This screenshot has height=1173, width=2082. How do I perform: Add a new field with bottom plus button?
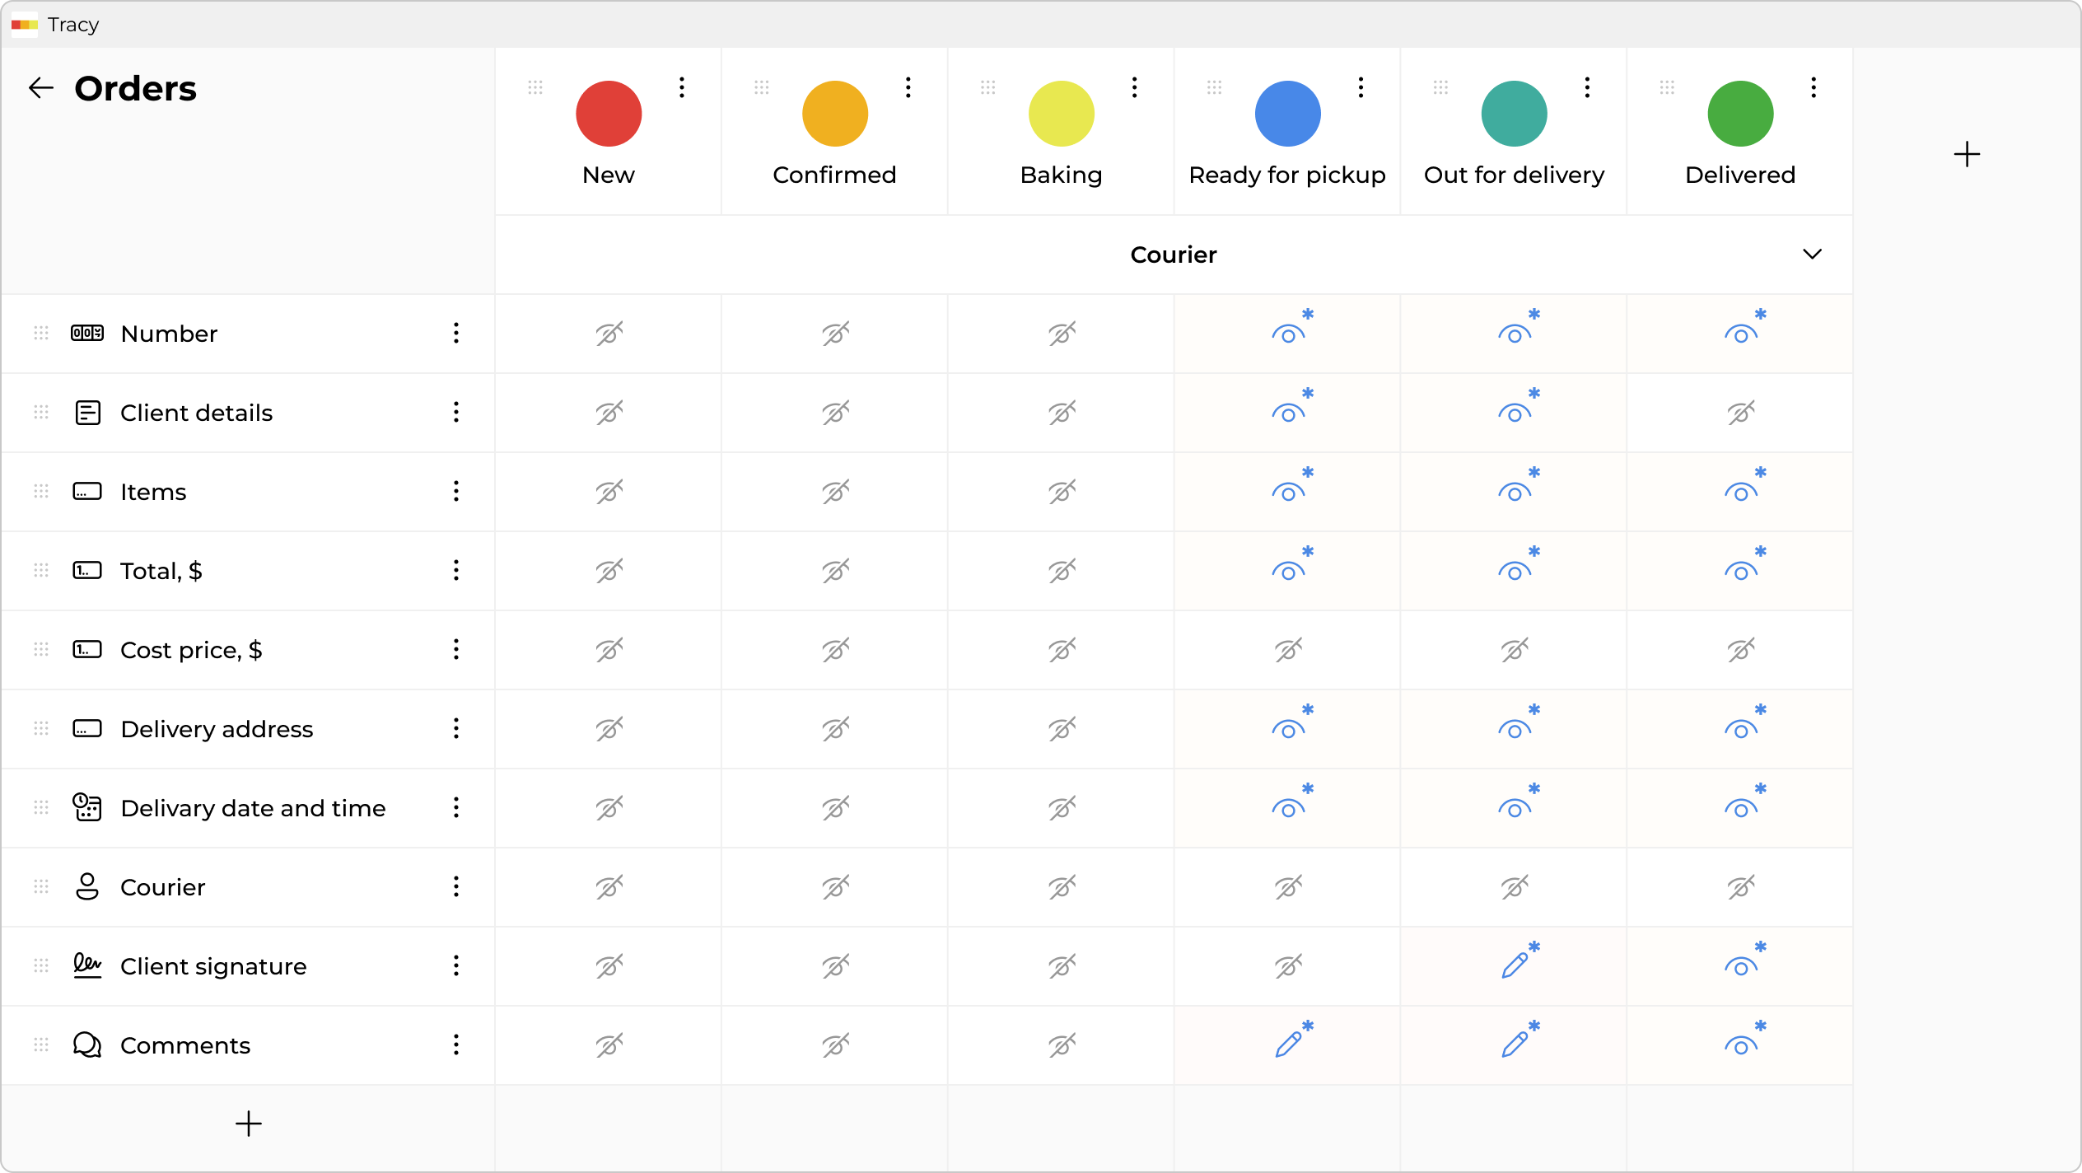[x=249, y=1124]
